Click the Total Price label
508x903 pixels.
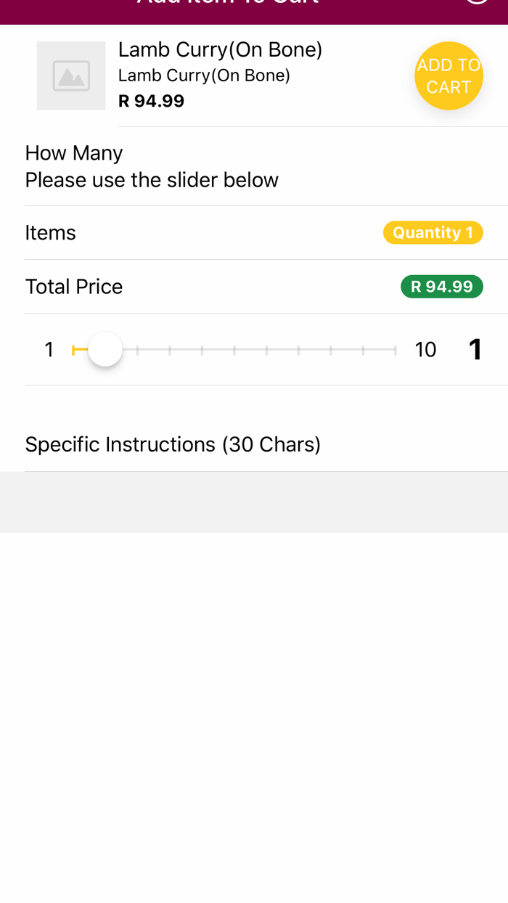click(x=74, y=287)
